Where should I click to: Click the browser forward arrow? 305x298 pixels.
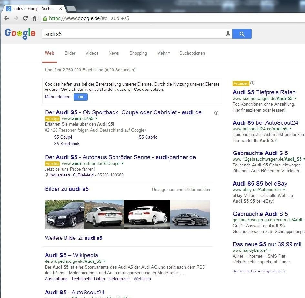pyautogui.click(x=16, y=18)
